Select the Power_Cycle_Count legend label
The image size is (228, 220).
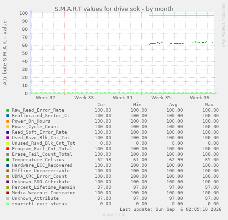coord(35,127)
